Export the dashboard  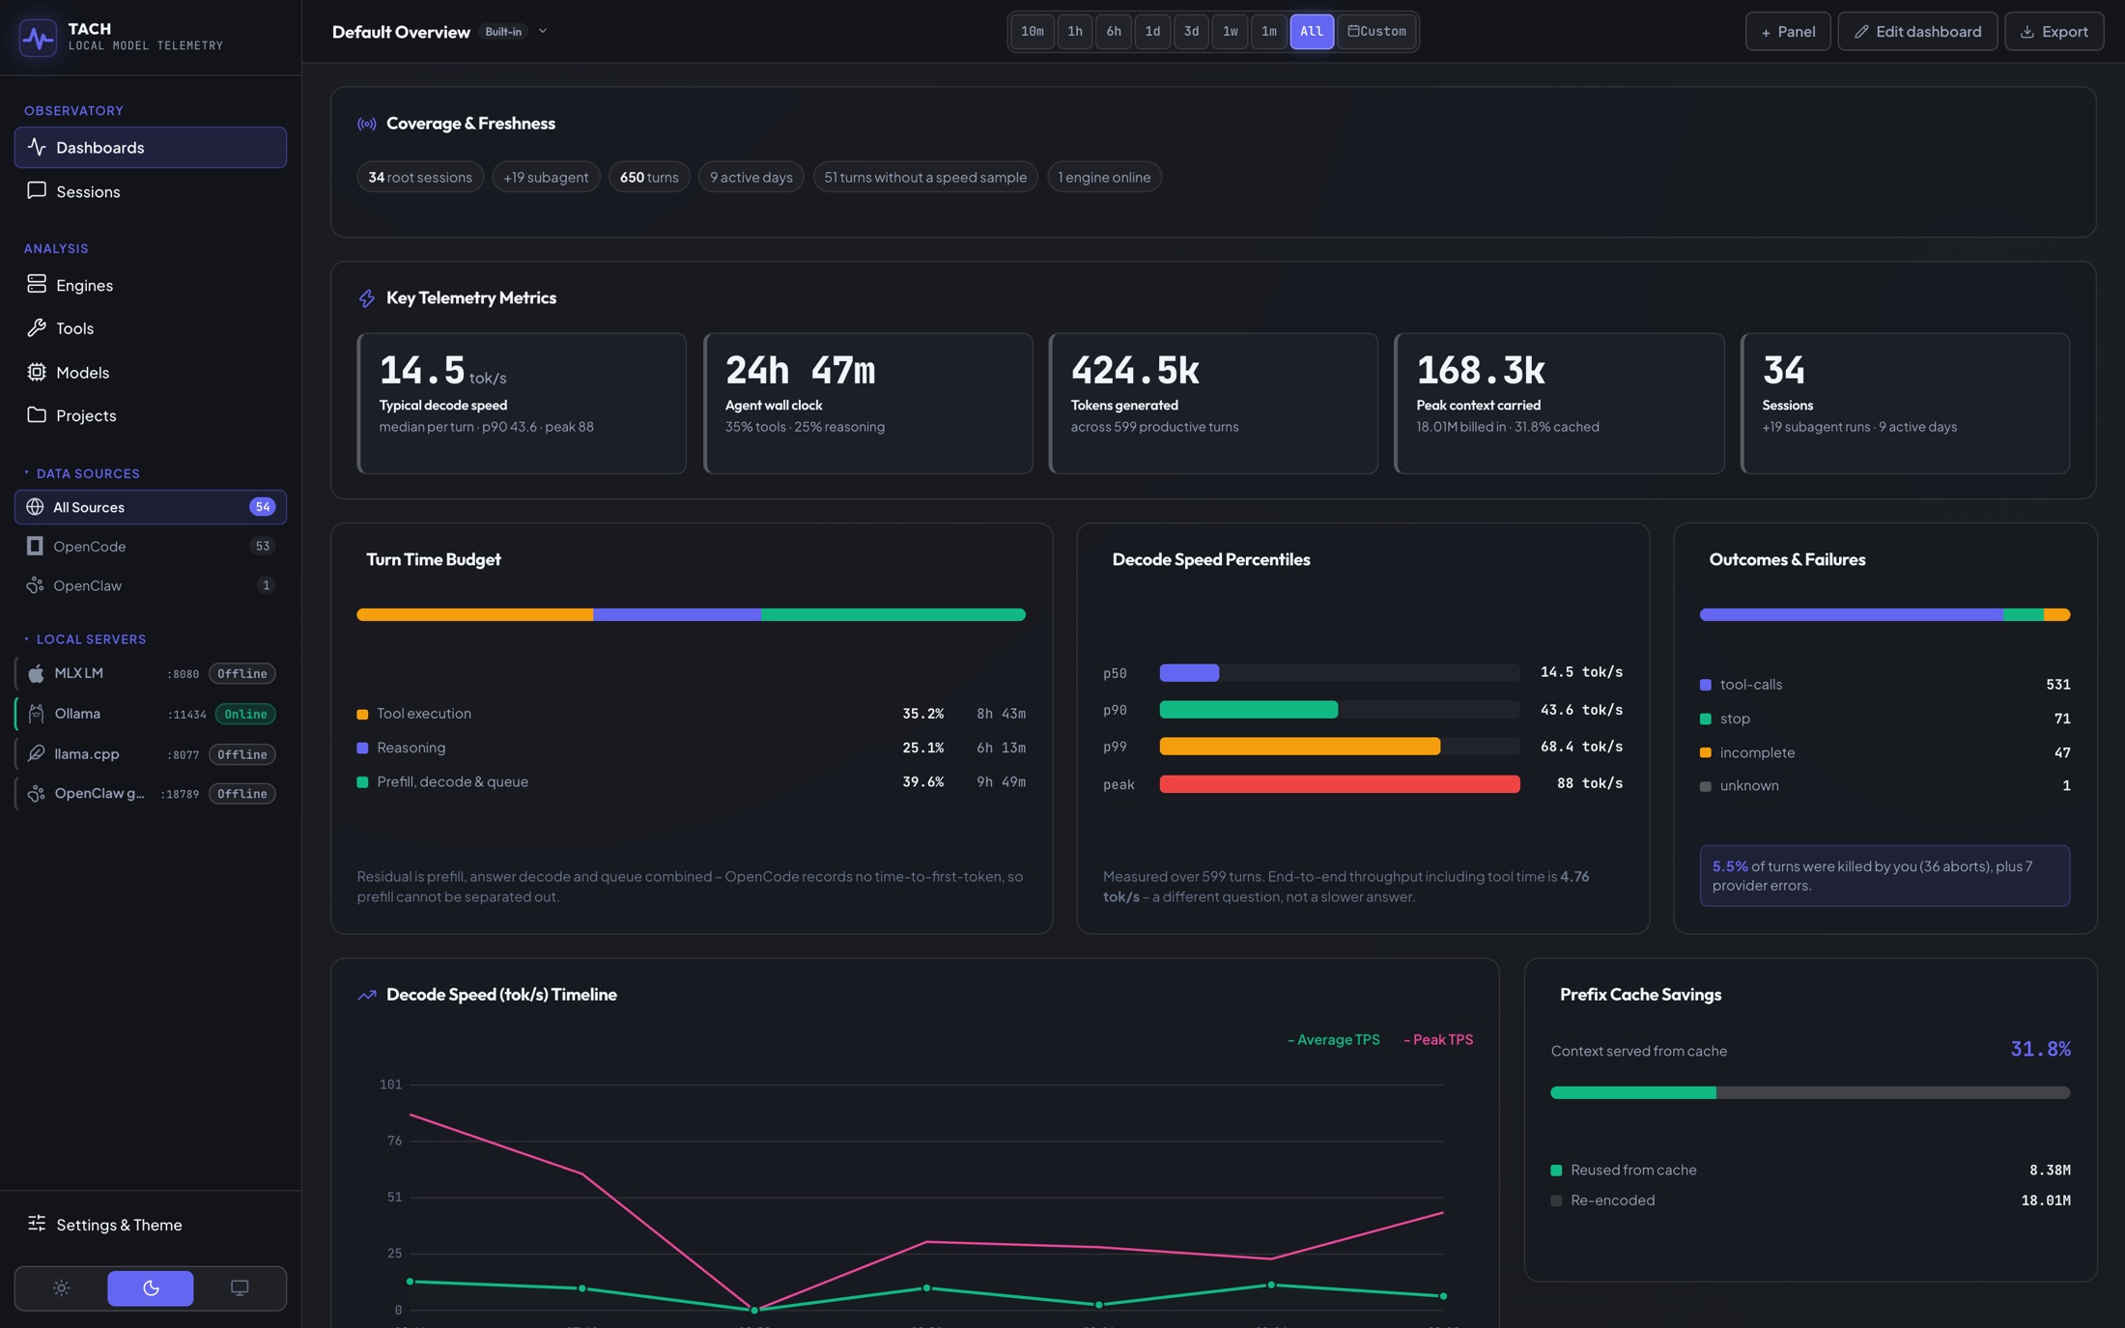[x=2054, y=32]
